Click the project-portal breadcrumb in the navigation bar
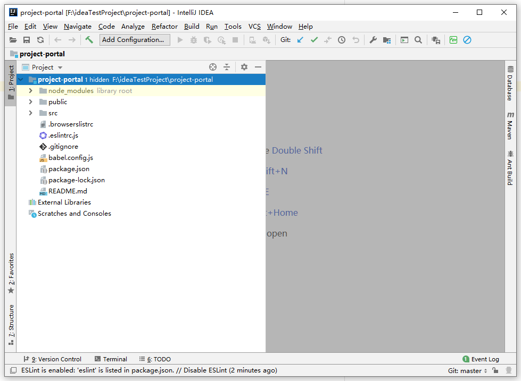Viewport: 521px width, 381px height. (x=38, y=54)
